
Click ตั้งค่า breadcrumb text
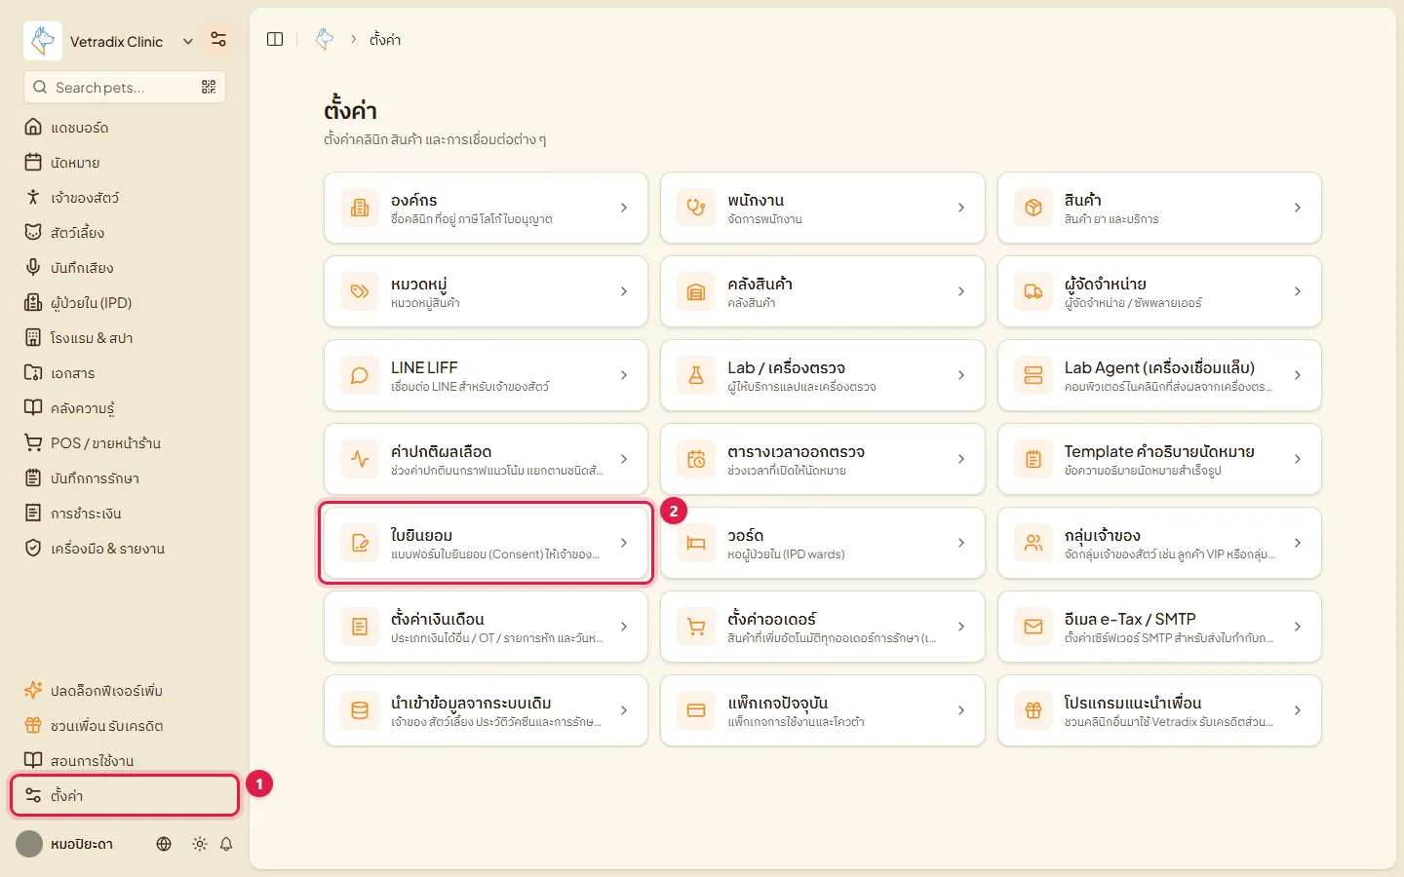click(385, 40)
